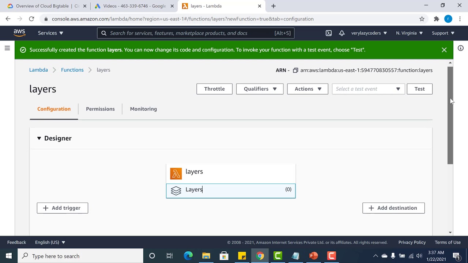This screenshot has width=468, height=263.
Task: Select the layers function box in Designer
Action: coord(231,174)
